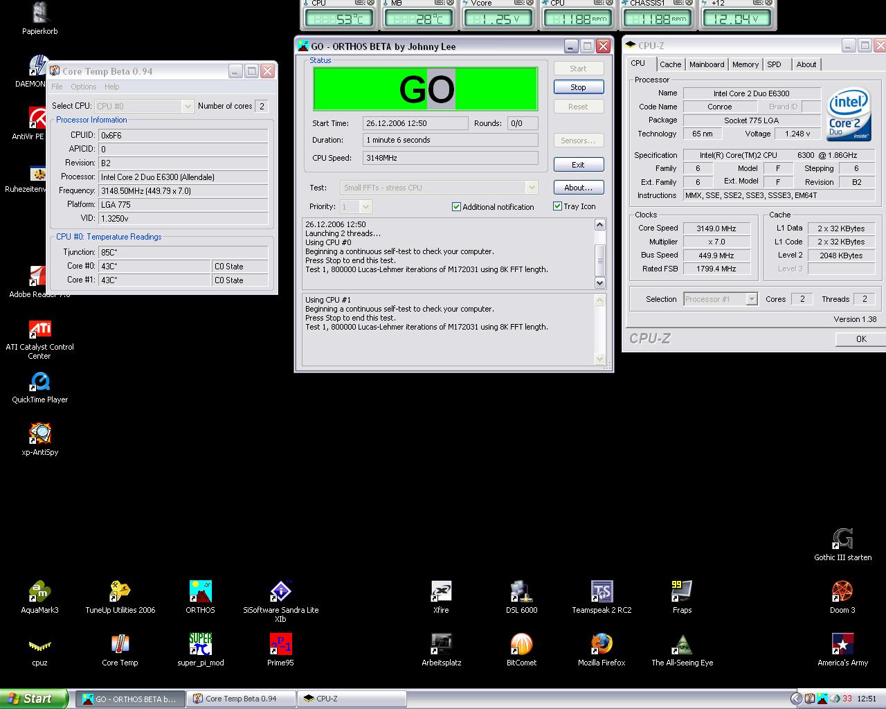Click the CPU temperature 53°C monitor widget

pyautogui.click(x=340, y=15)
